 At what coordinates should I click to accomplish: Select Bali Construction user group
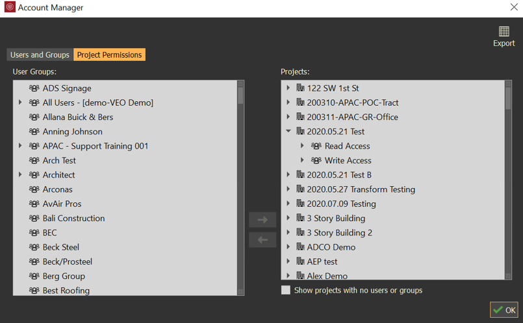click(x=73, y=219)
